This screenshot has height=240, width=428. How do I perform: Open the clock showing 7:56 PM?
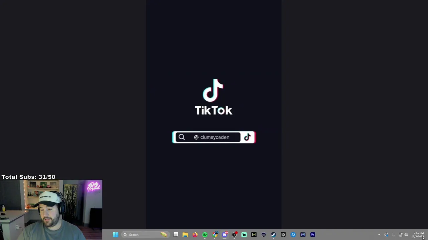coord(418,235)
